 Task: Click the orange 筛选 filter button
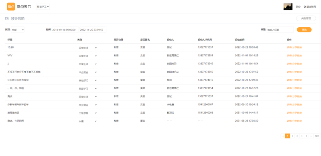pyautogui.click(x=304, y=30)
